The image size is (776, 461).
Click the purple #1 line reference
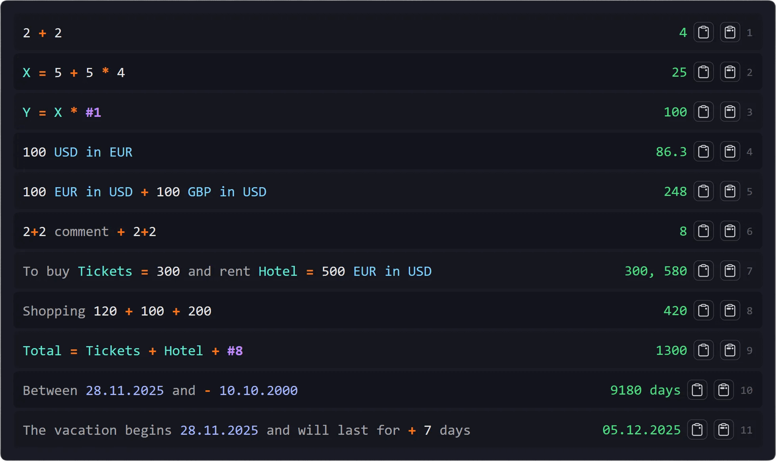[93, 112]
